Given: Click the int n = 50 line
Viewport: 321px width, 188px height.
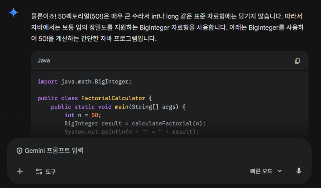Looking at the screenshot, I should click(83, 115).
